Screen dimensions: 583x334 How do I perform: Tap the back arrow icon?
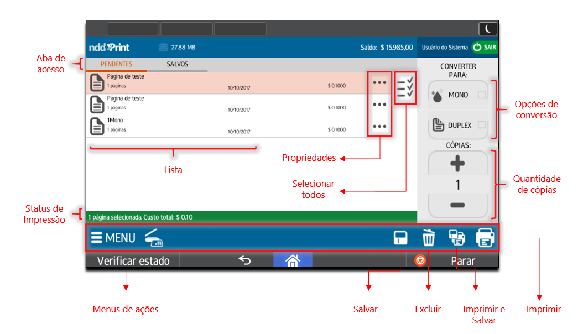pyautogui.click(x=244, y=260)
